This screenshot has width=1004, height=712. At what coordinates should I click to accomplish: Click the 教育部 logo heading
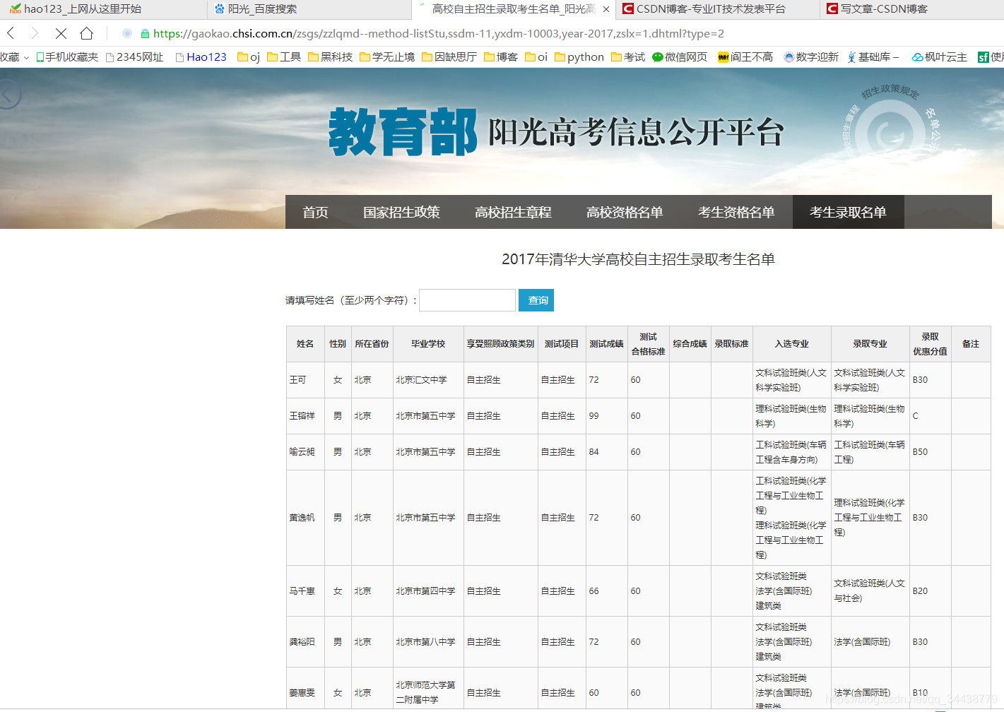403,131
